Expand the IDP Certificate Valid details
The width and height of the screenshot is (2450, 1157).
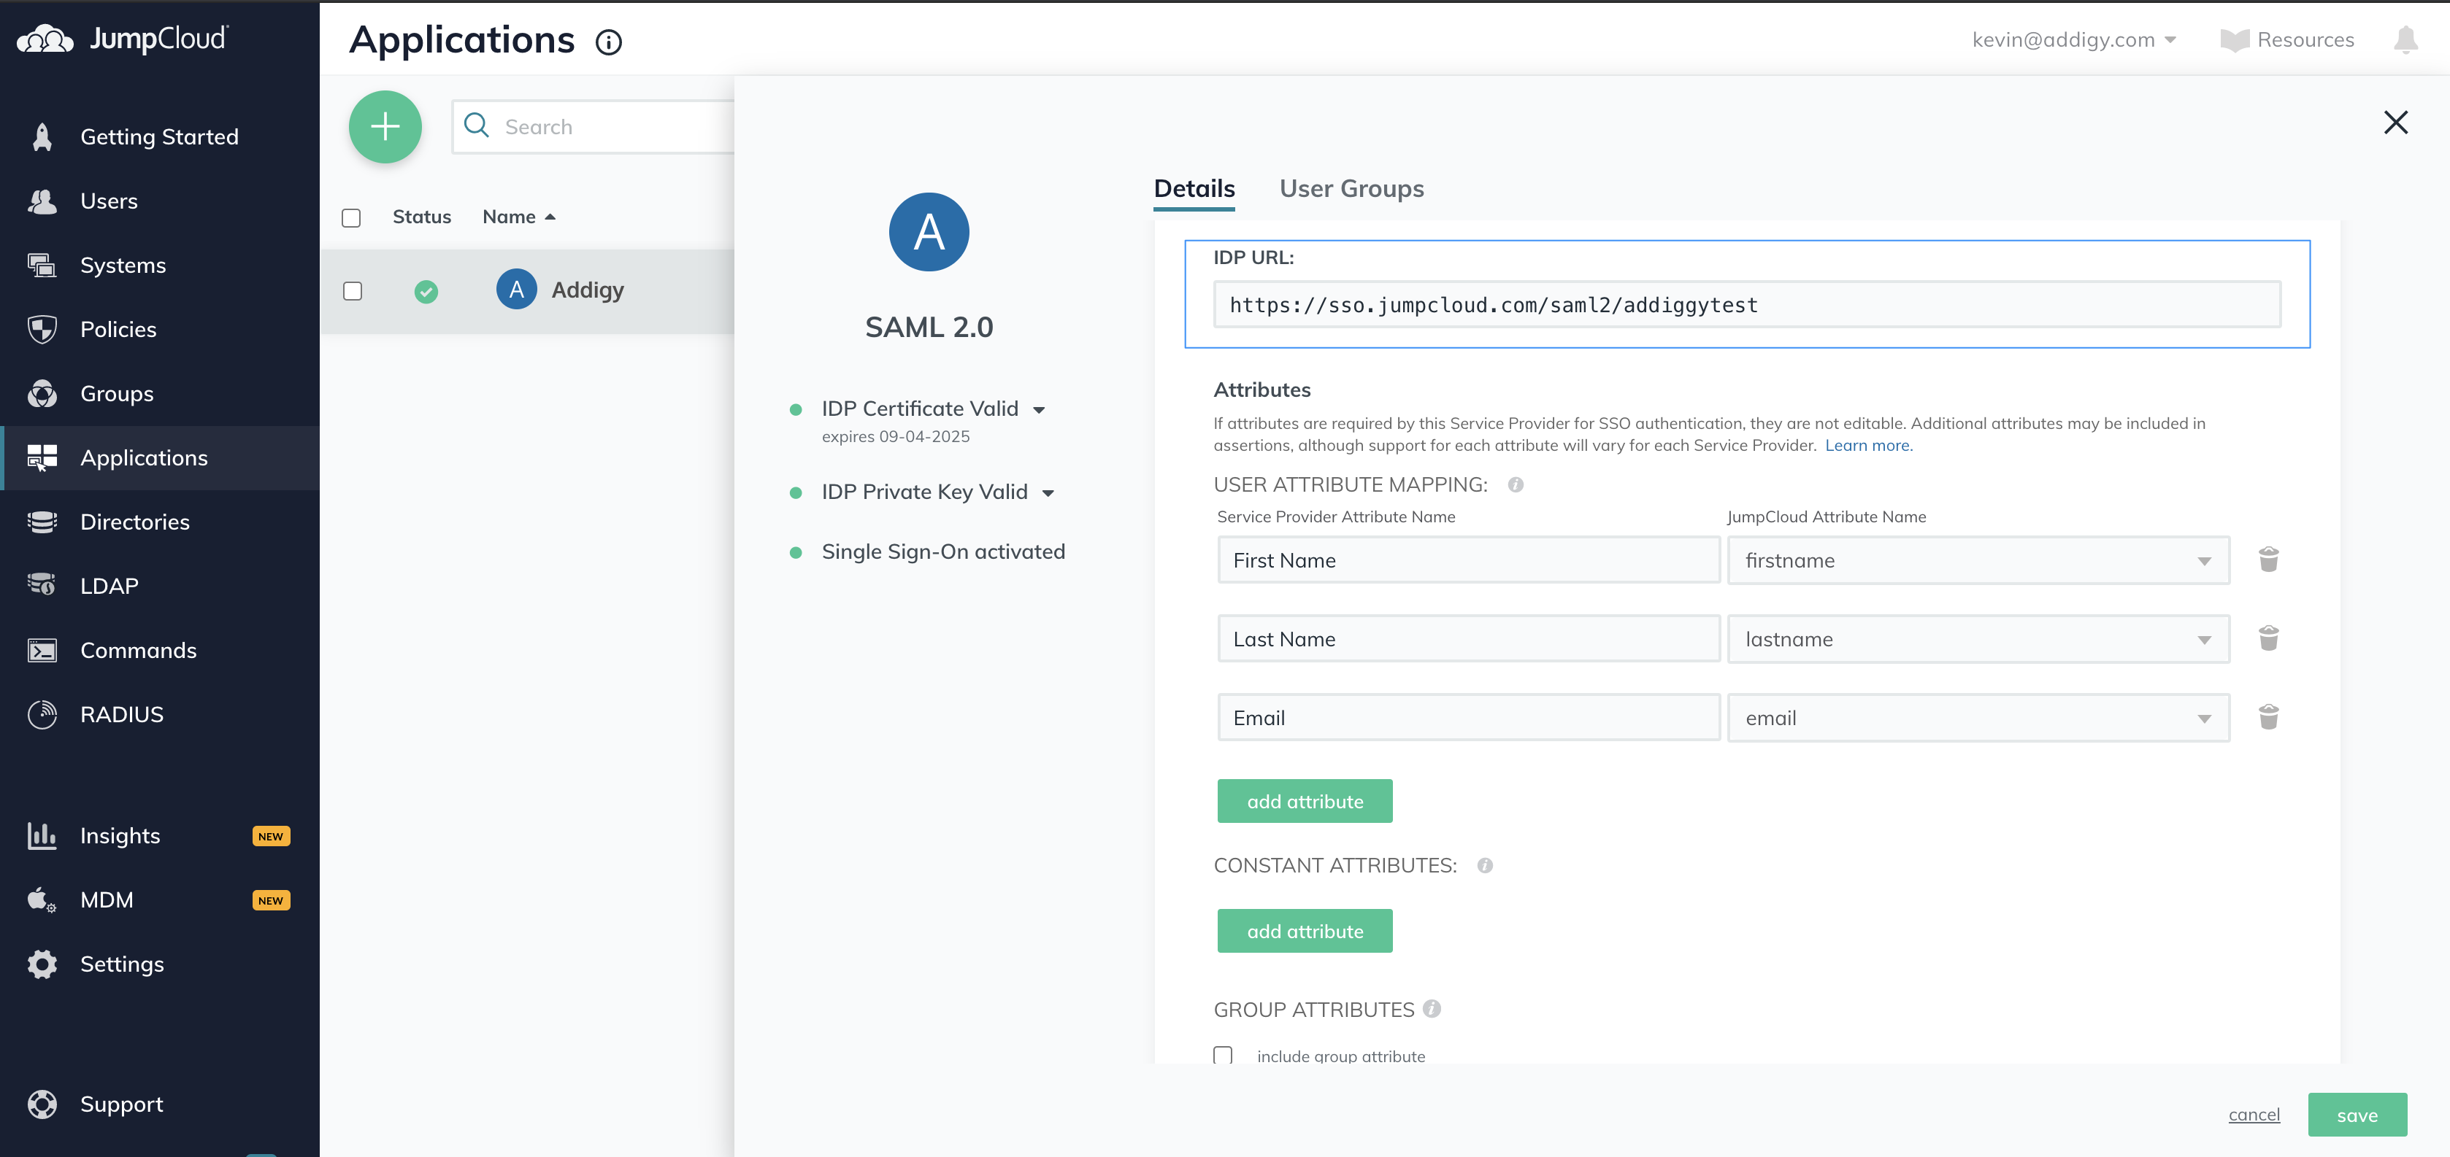[x=1040, y=409]
